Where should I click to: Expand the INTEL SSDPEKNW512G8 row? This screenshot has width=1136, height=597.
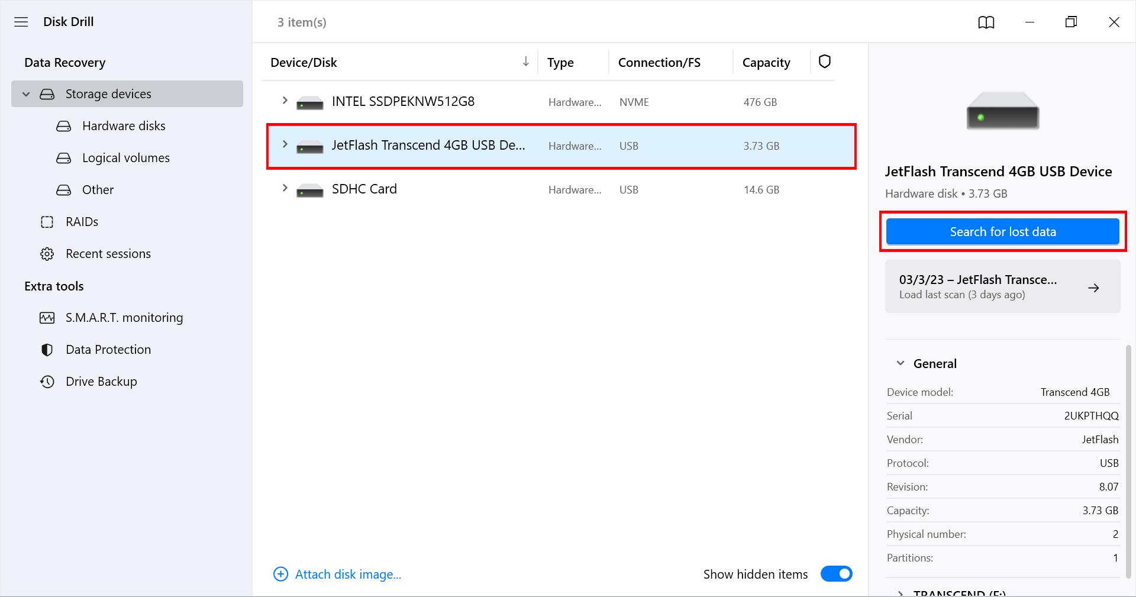pyautogui.click(x=285, y=101)
